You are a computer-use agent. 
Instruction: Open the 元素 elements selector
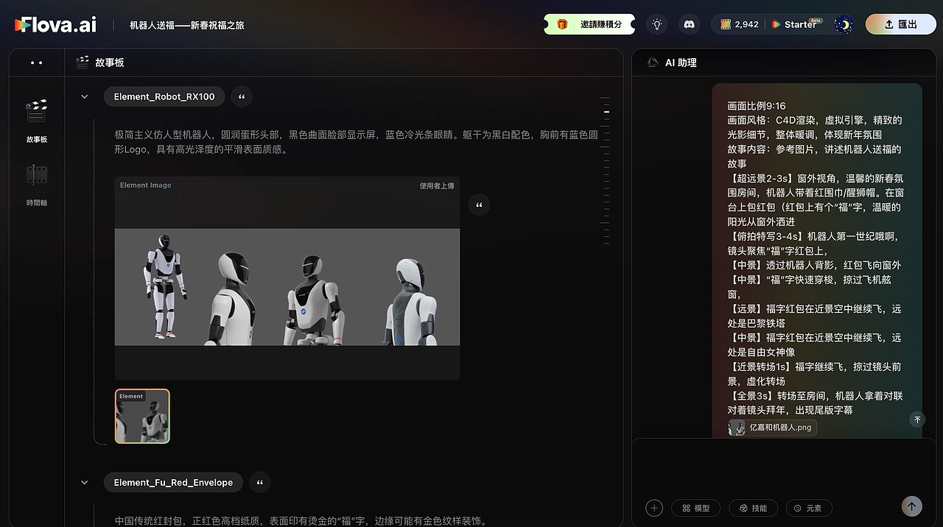808,508
